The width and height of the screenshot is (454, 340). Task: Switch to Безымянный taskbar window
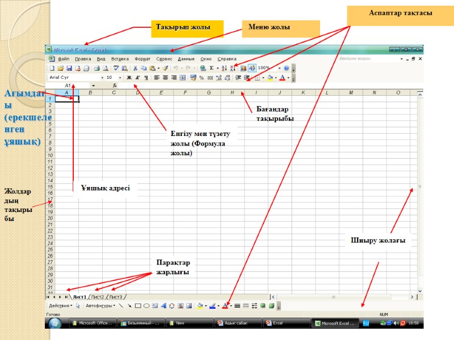click(x=141, y=323)
